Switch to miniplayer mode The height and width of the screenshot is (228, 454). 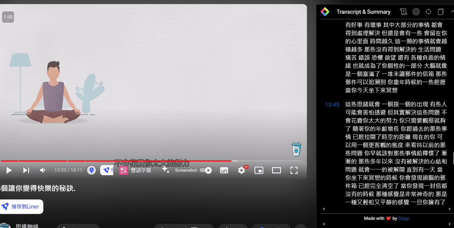[259, 170]
